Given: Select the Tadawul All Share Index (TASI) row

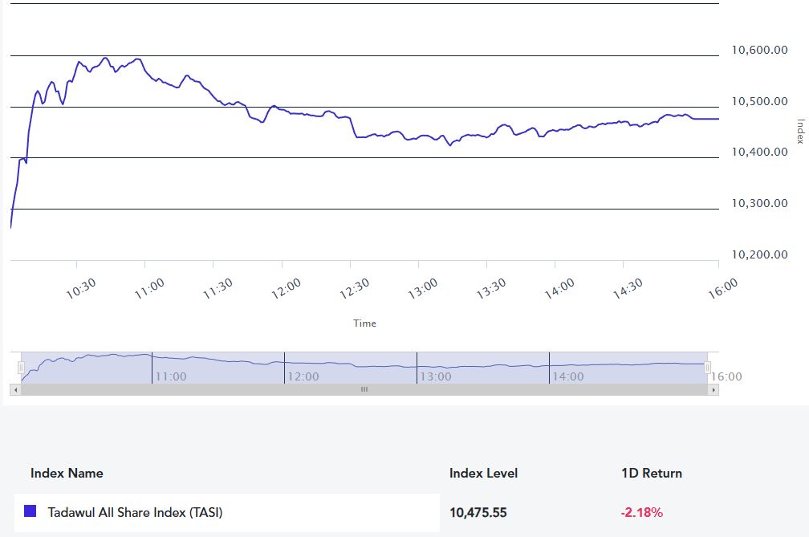Looking at the screenshot, I should pyautogui.click(x=226, y=512).
